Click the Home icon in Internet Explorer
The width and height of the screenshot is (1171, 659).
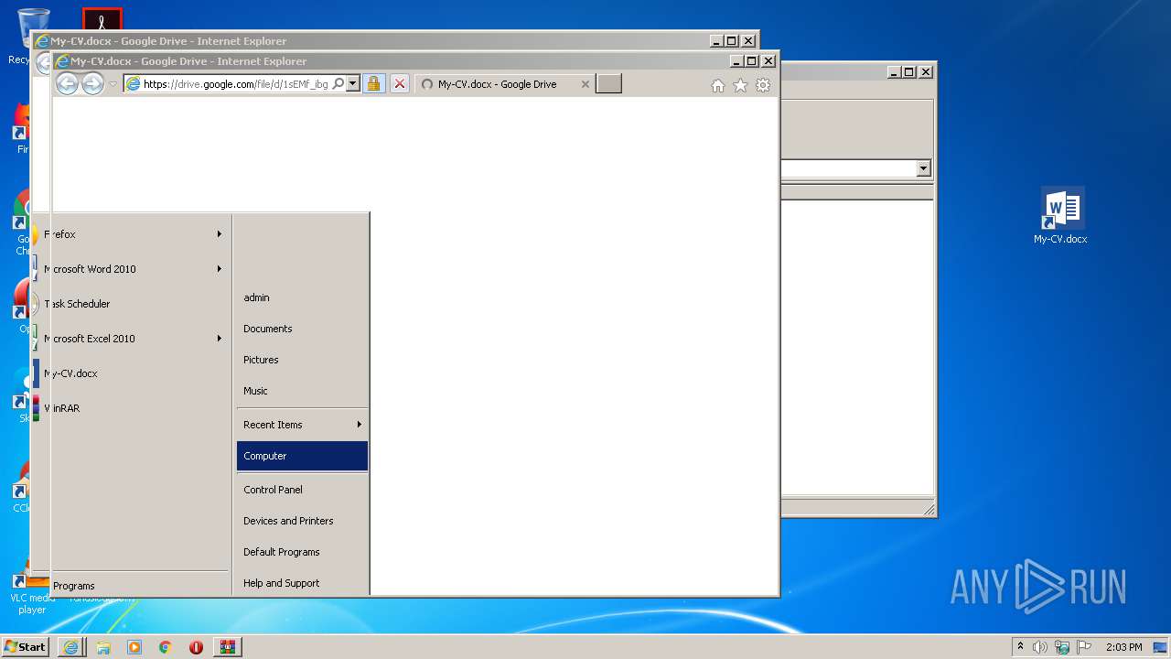(718, 85)
